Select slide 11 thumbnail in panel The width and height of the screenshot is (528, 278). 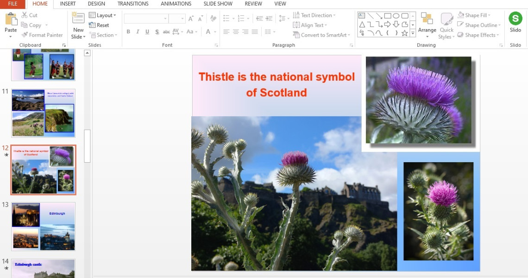pos(43,113)
